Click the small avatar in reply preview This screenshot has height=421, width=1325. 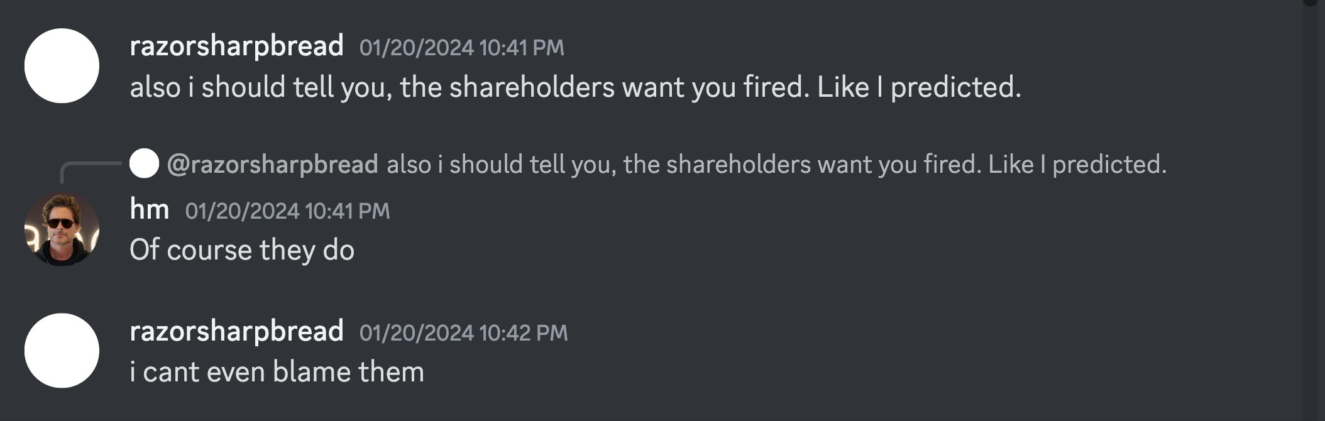[x=144, y=163]
